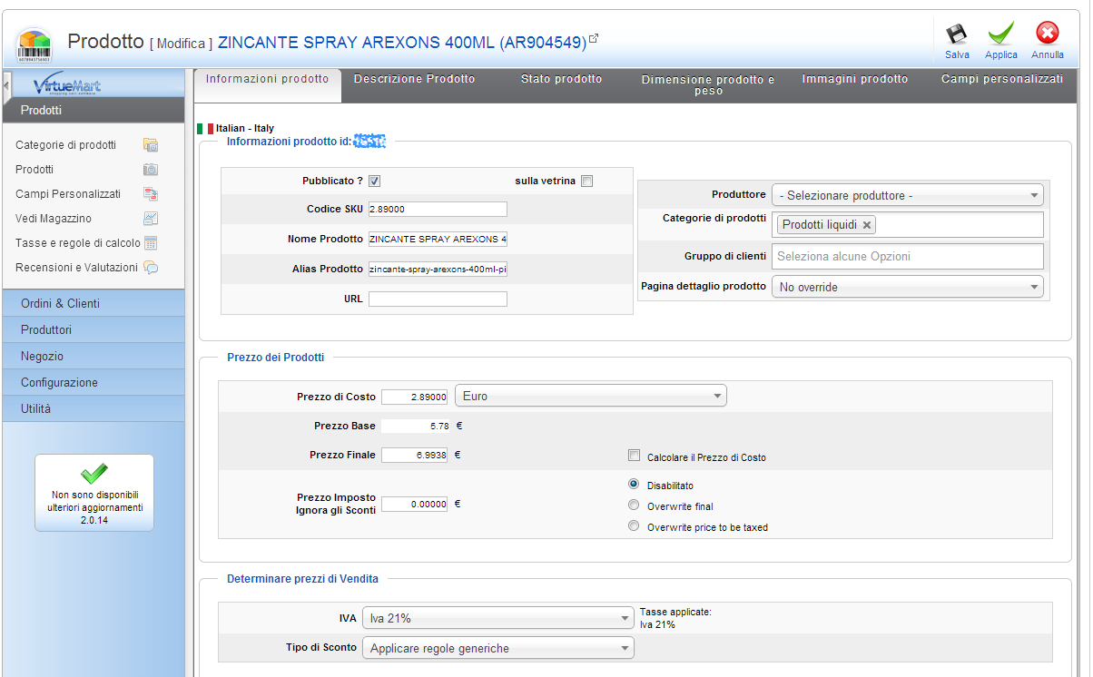Open the Euro currency dropdown
Viewport: 1093px width, 677px height.
pos(591,396)
